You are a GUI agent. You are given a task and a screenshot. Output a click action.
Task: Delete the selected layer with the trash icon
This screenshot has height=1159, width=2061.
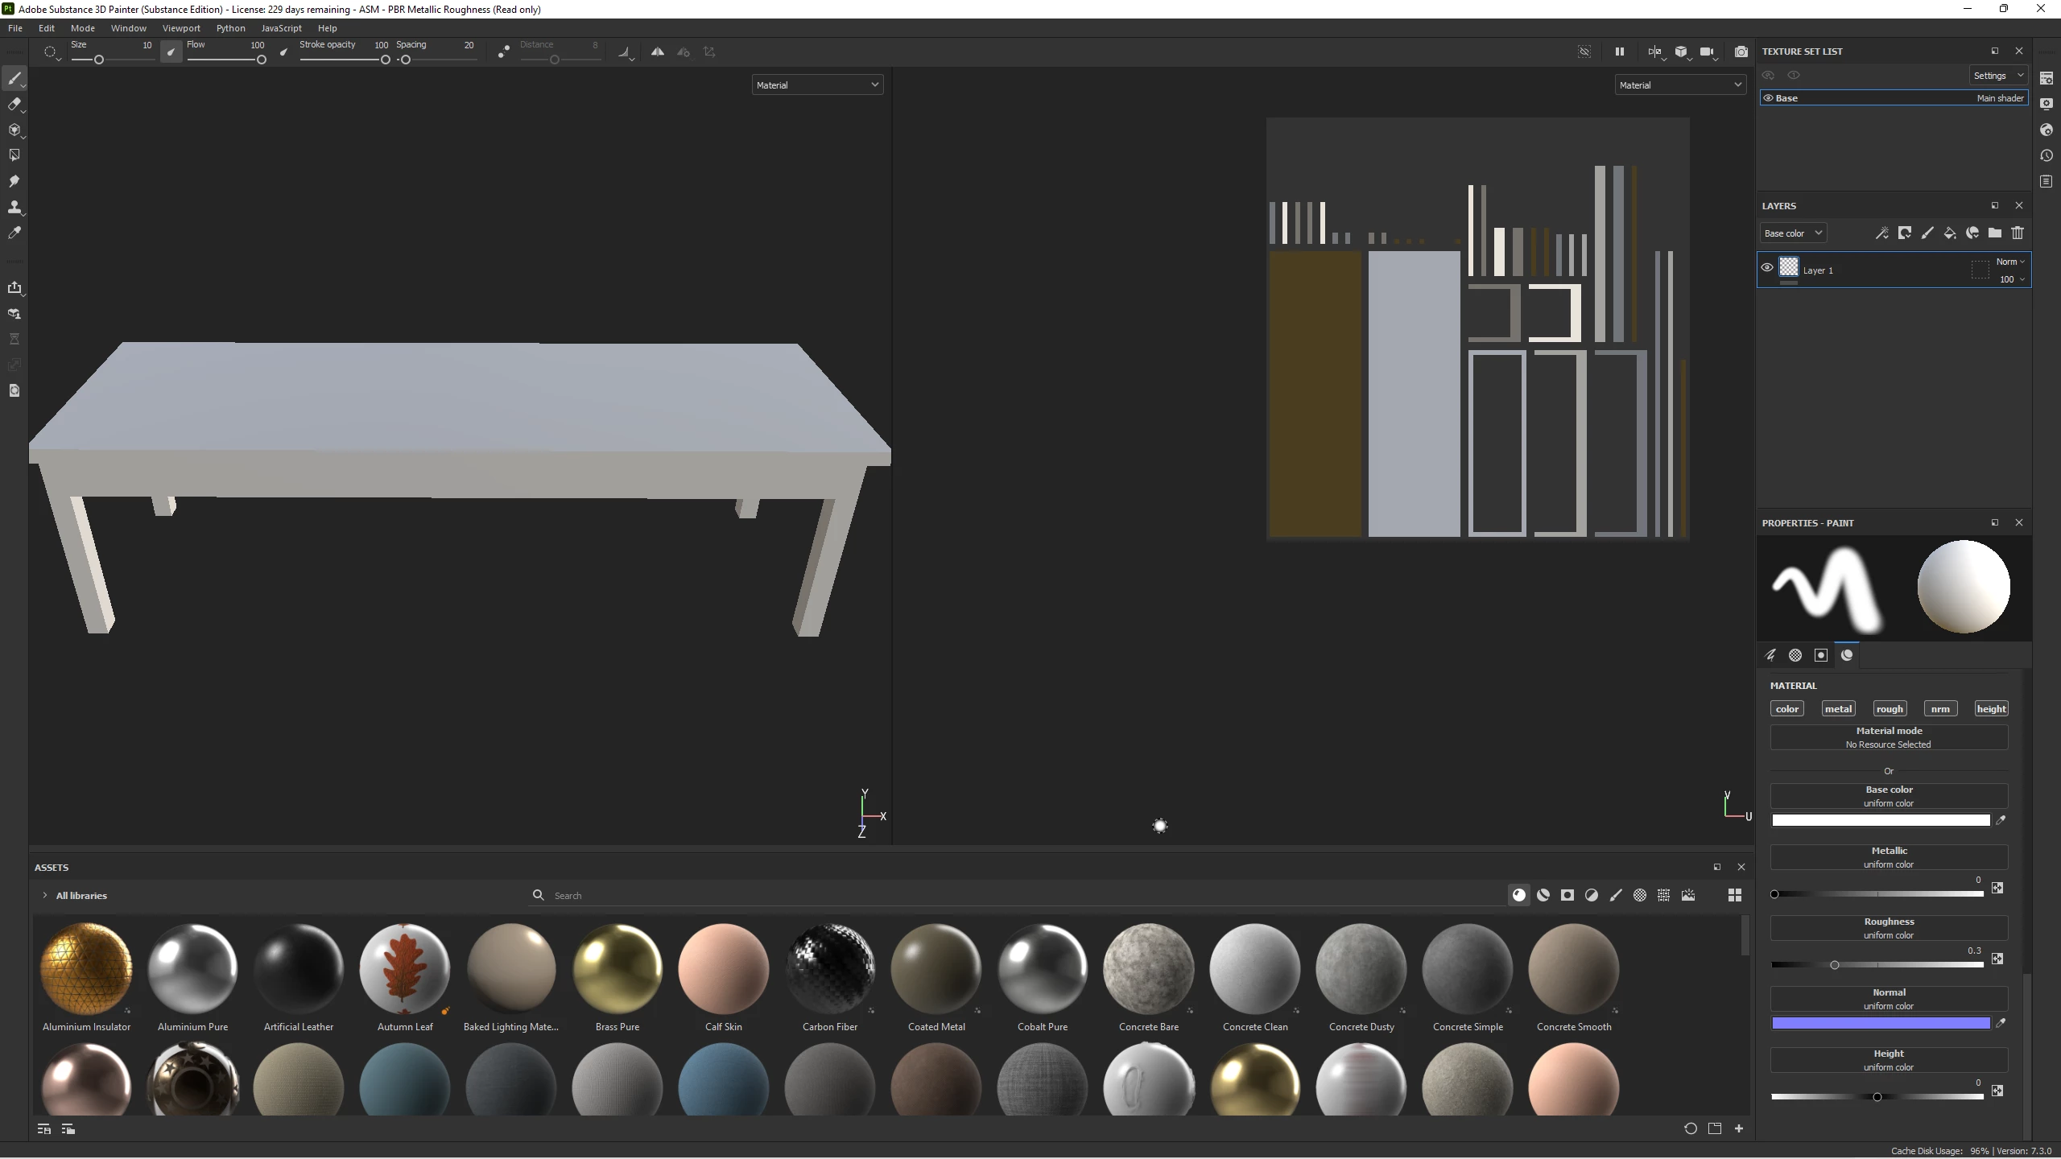(2018, 233)
